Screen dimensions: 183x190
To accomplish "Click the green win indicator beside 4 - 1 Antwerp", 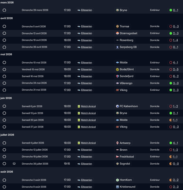I will [170, 143].
